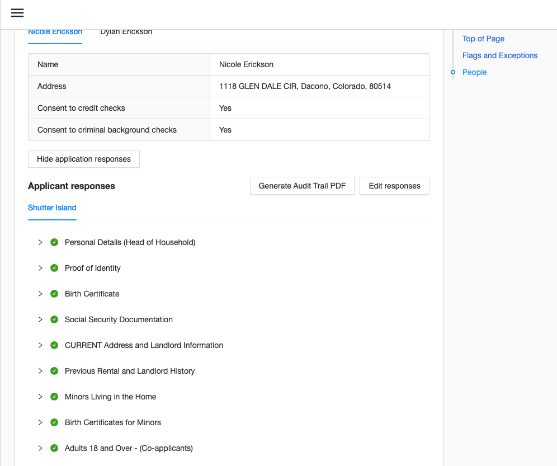Click the Applicant responses heading
The width and height of the screenshot is (557, 466).
[72, 186]
